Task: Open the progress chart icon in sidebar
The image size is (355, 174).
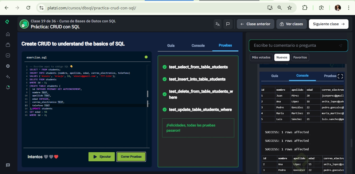Action: tap(8, 55)
